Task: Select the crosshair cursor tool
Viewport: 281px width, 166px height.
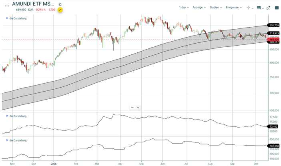Action: pos(248,8)
